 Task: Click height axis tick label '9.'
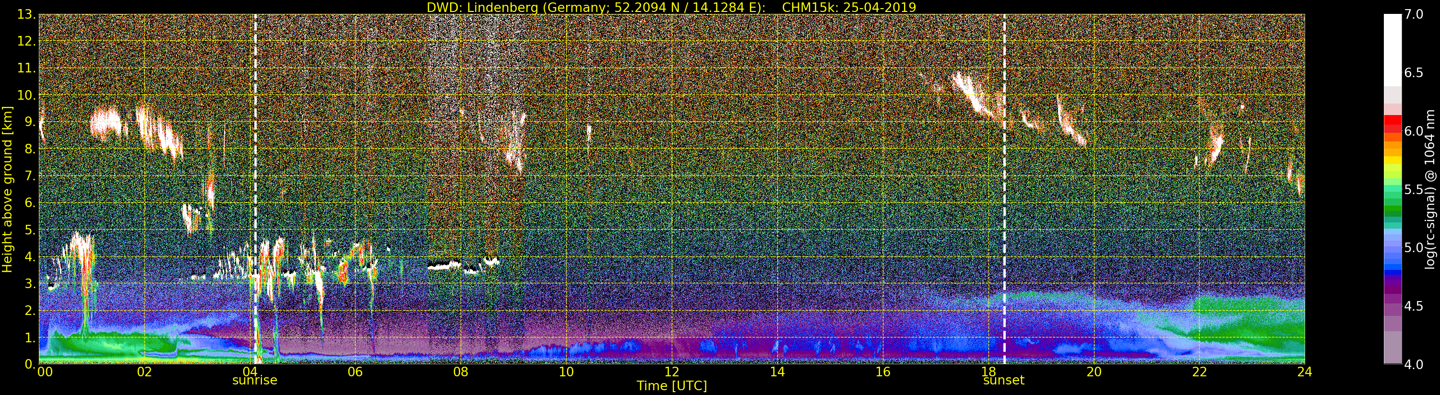point(30,122)
